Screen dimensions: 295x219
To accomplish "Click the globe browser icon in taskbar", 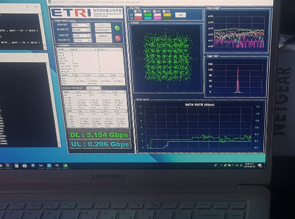I will [x=33, y=166].
